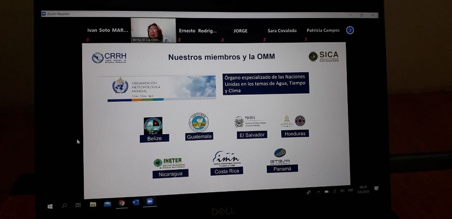The height and width of the screenshot is (219, 452).
Task: Select participant Ernesto Rodrig... tile
Action: [198, 31]
